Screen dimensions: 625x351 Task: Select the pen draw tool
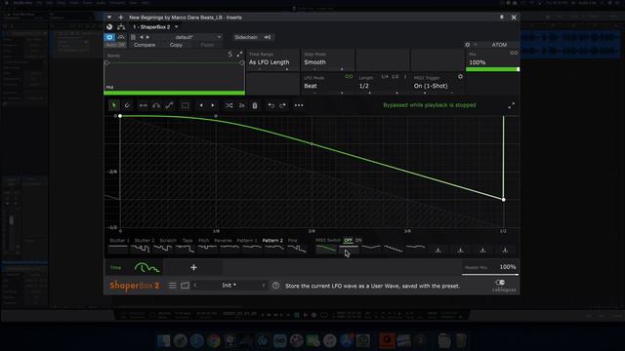127,105
